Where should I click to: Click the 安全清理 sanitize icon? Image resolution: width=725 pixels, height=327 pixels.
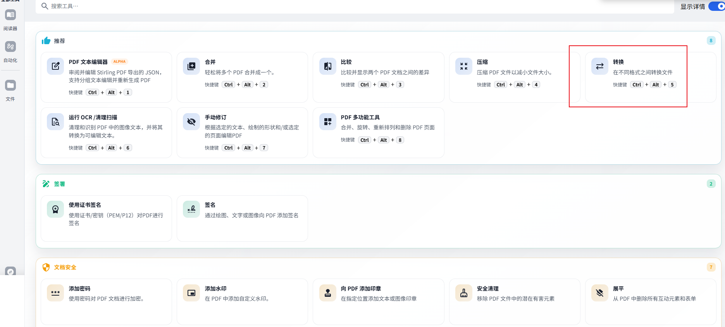pyautogui.click(x=464, y=293)
